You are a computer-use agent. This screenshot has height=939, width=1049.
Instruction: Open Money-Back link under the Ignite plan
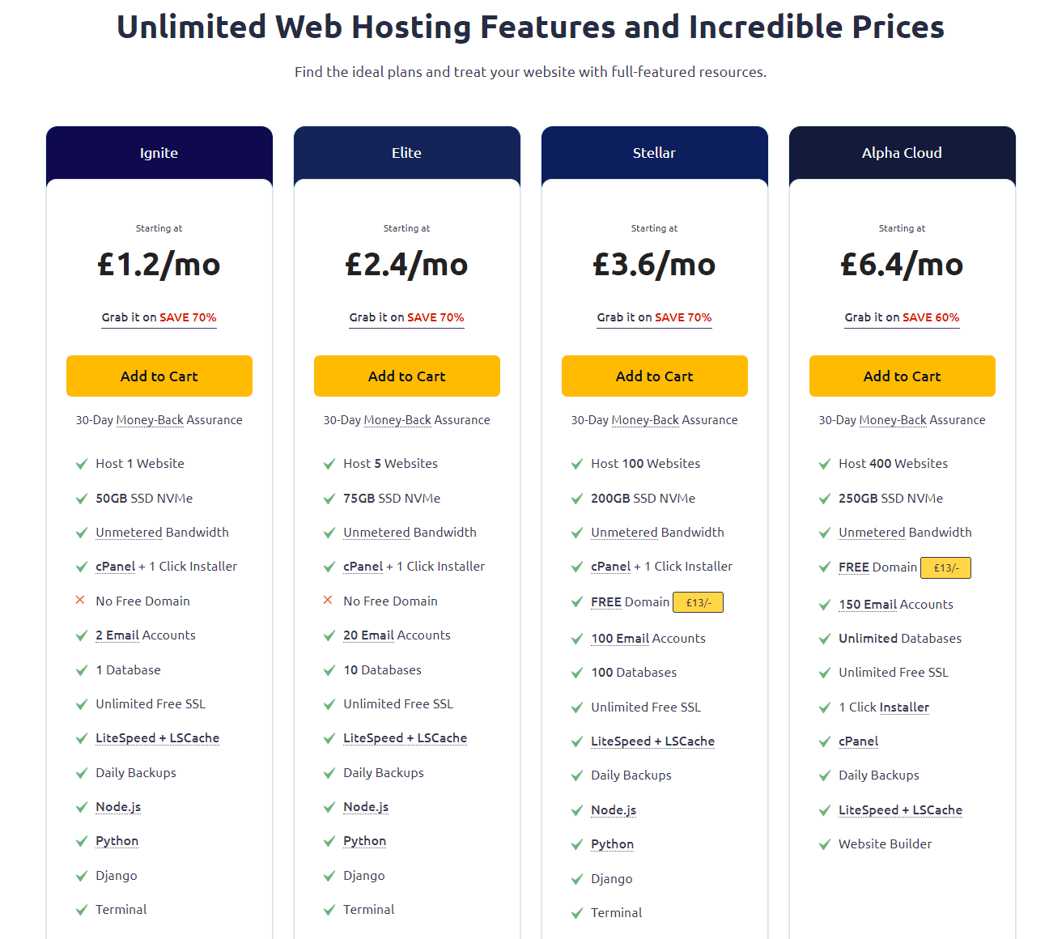150,420
